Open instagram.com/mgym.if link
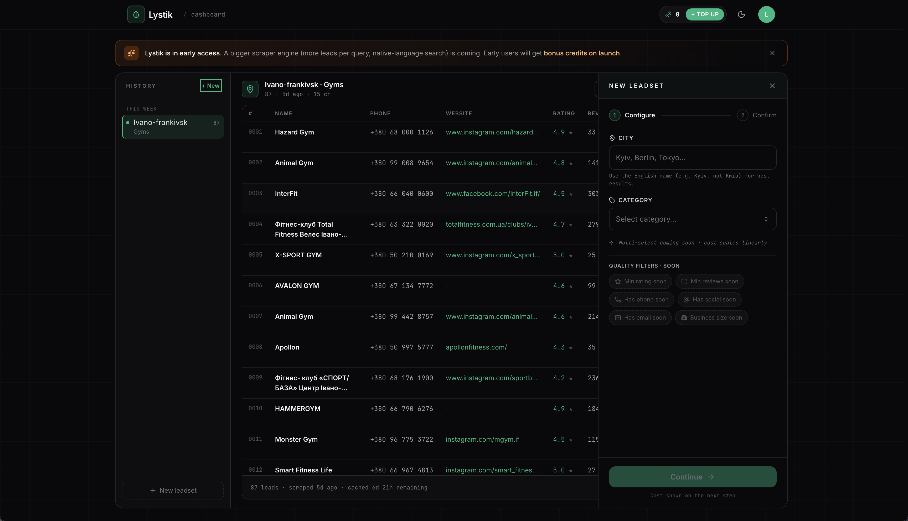Image resolution: width=908 pixels, height=521 pixels. pyautogui.click(x=482, y=439)
